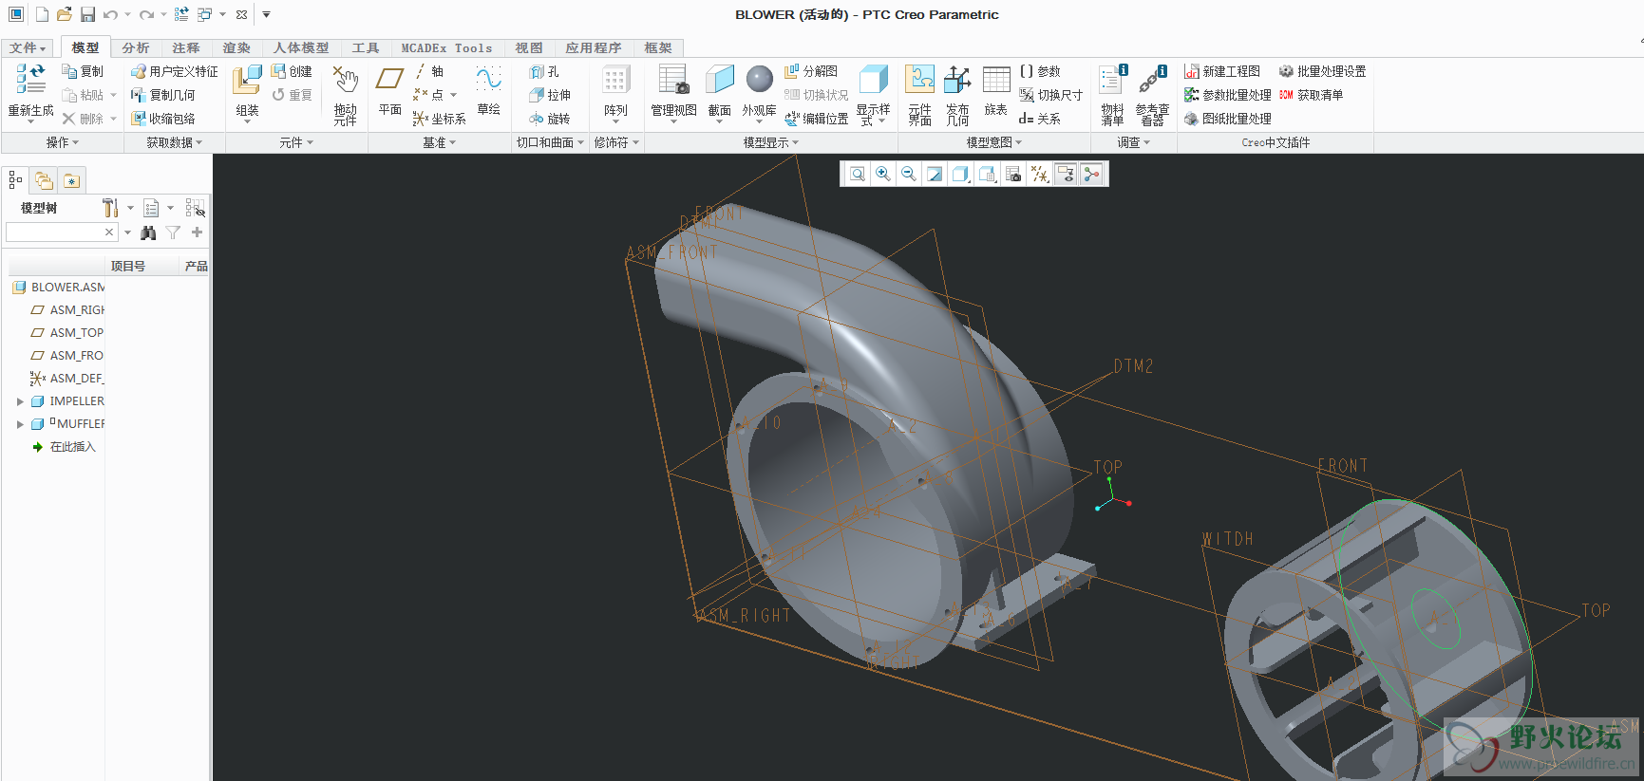The height and width of the screenshot is (781, 1644).
Task: Open the 文件 file menu
Action: 28,47
